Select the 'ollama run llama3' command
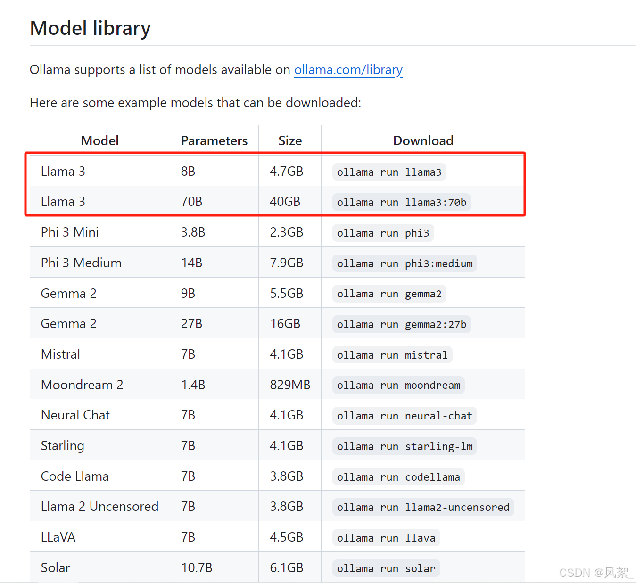 [389, 172]
